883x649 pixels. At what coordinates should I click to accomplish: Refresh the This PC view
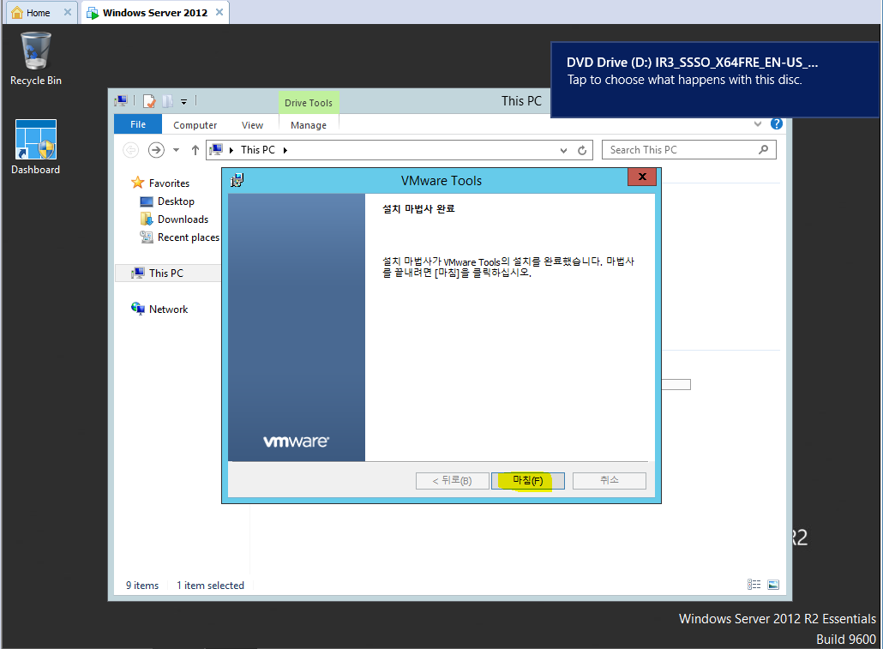582,150
